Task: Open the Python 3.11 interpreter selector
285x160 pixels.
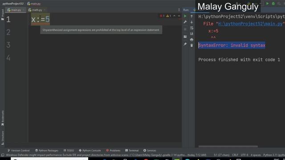Action: [x=274, y=155]
